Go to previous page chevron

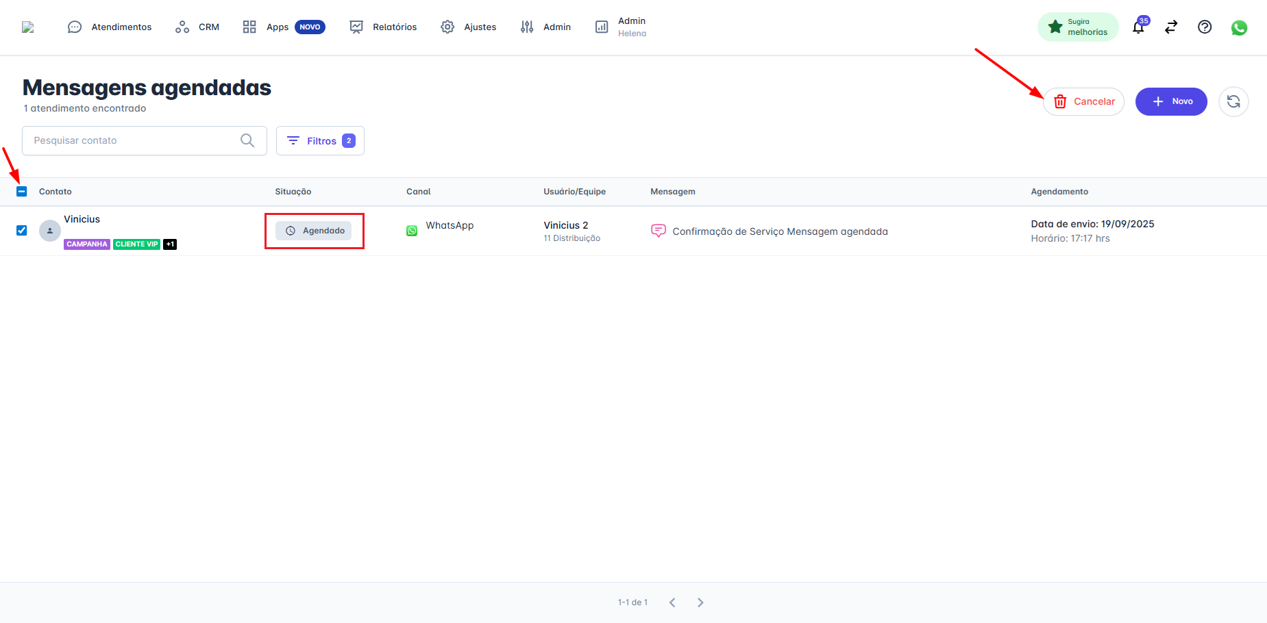672,602
